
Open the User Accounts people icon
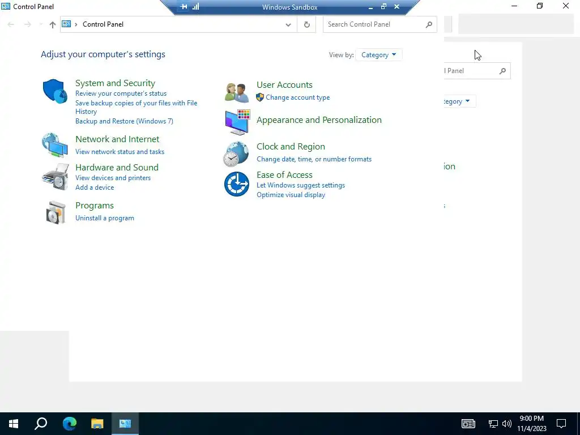tap(237, 92)
